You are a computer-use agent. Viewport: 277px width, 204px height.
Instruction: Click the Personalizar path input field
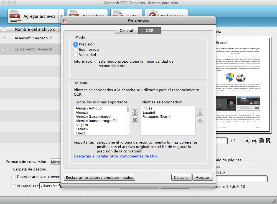(x=50, y=186)
